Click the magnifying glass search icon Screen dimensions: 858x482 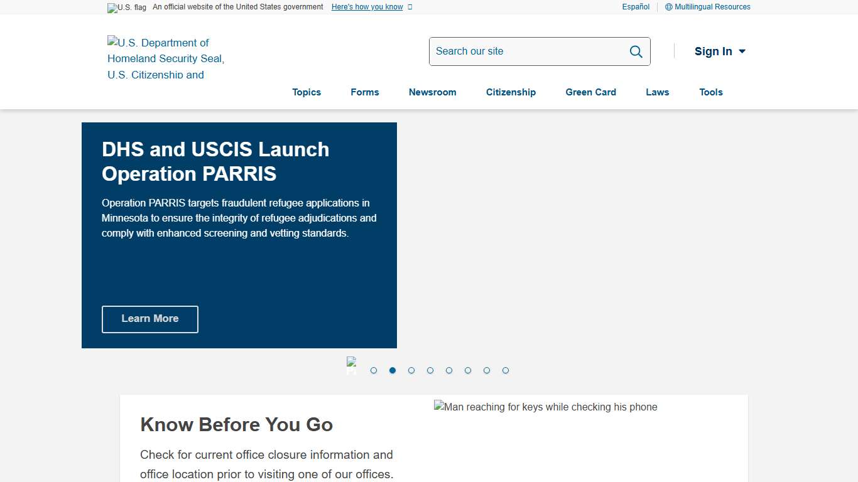pos(636,51)
